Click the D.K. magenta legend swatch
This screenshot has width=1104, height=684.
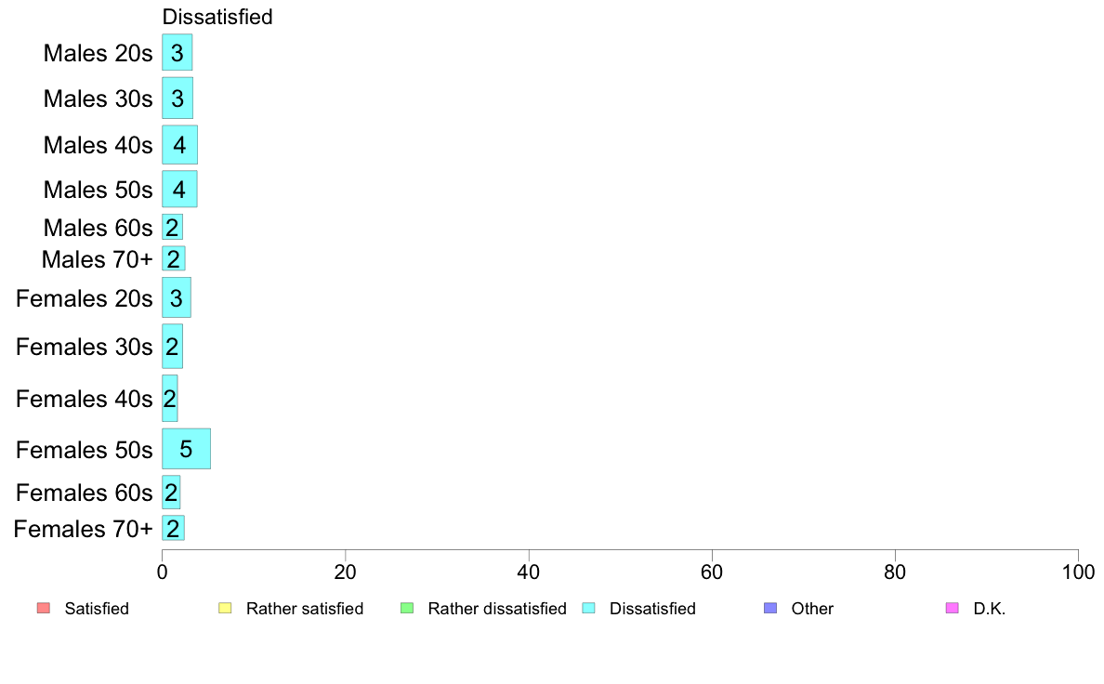click(x=953, y=608)
